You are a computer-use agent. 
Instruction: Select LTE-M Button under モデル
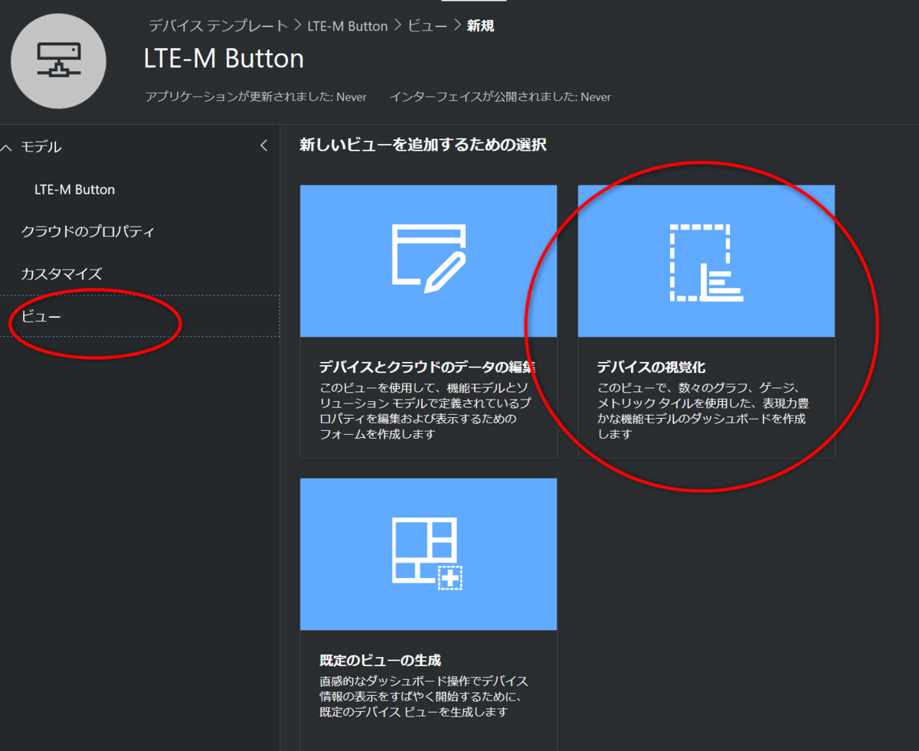(x=74, y=189)
